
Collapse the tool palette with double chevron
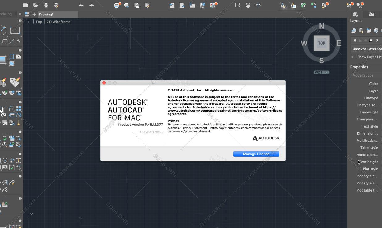(x=20, y=14)
